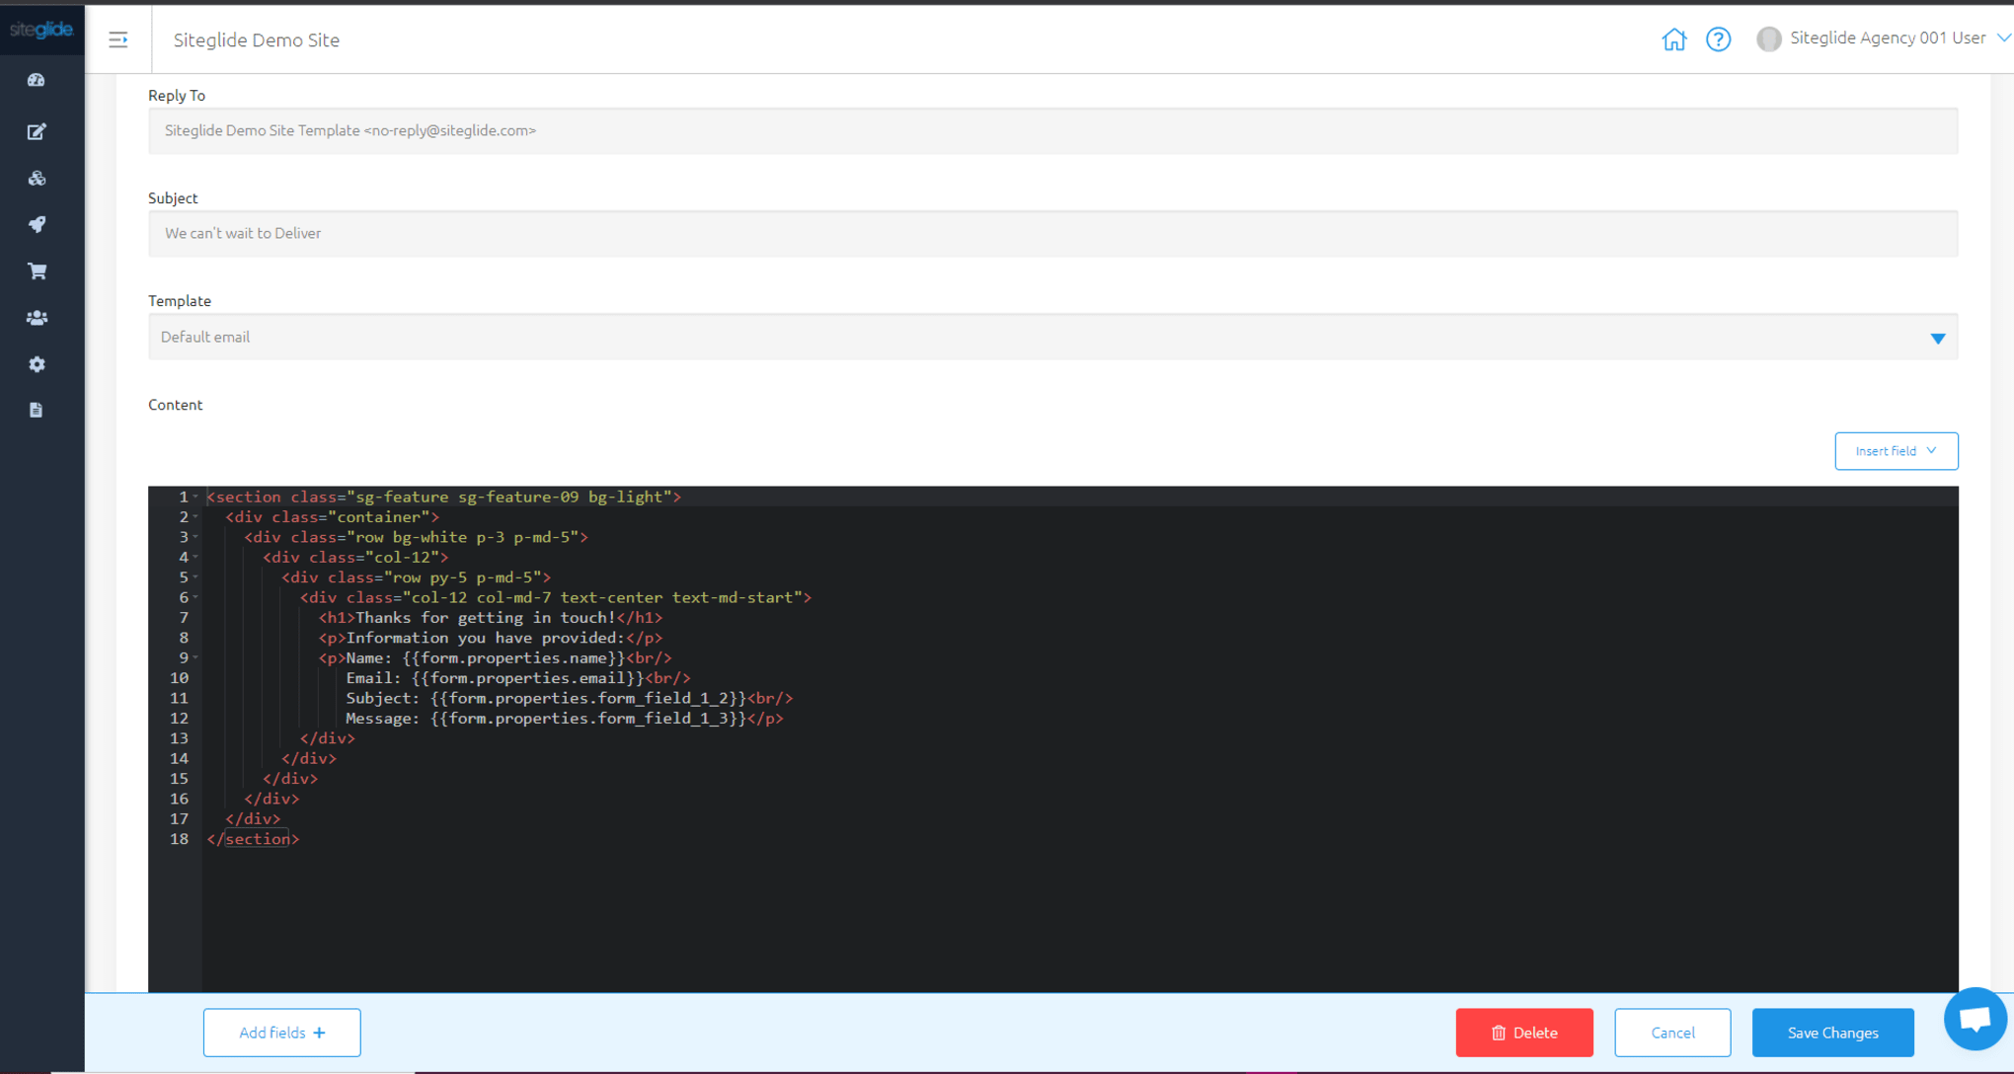
Task: Click the 'Information you have provided:' code line
Action: [x=491, y=638]
